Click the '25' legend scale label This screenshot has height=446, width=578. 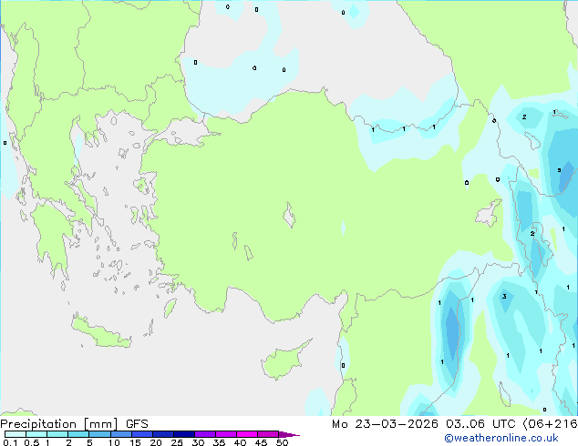177,442
